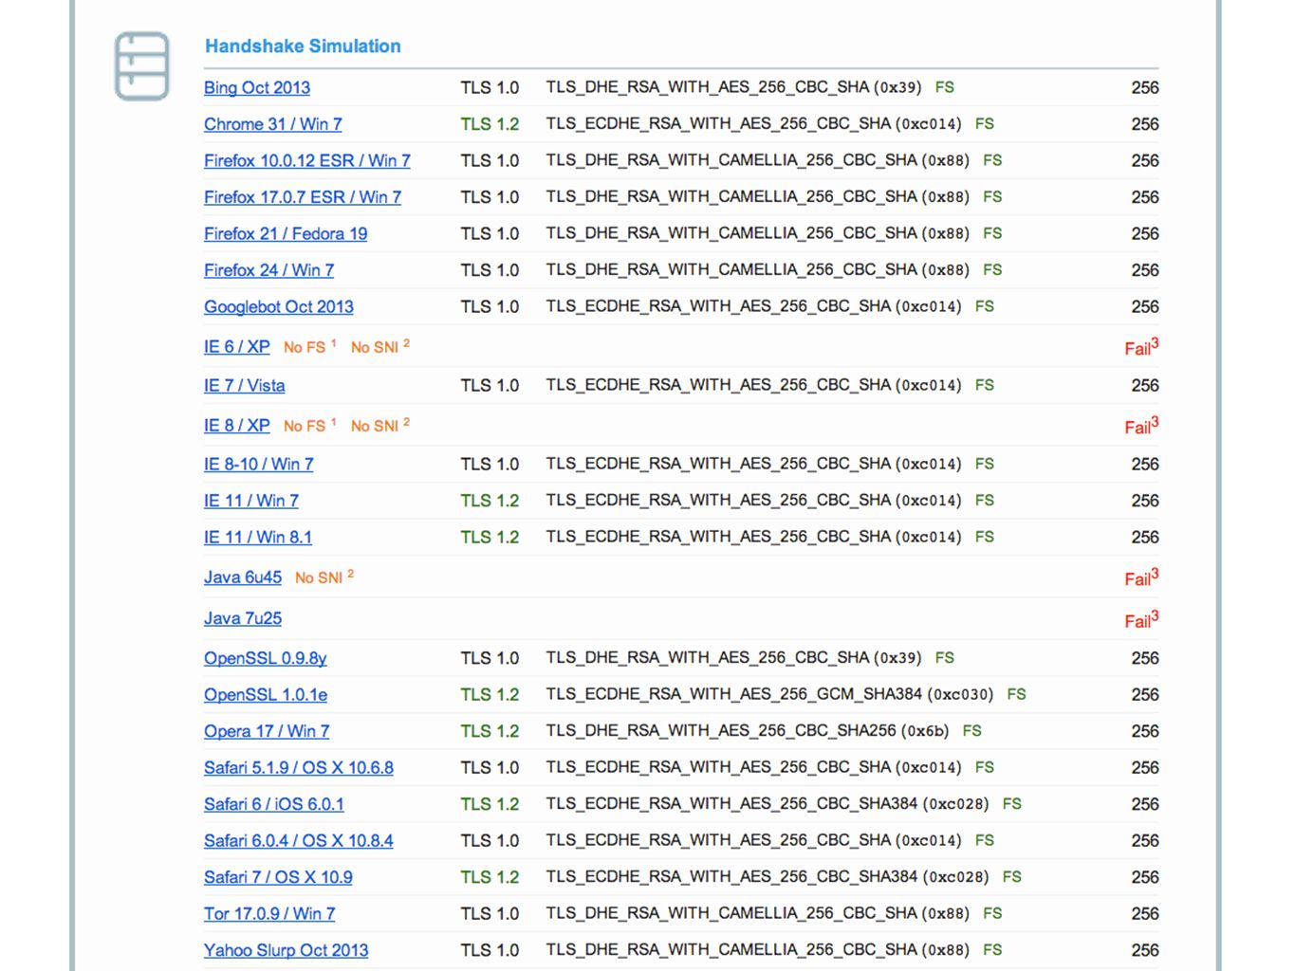
Task: Open the Safari 6 / iOS 6.0.1 link
Action: coord(274,804)
